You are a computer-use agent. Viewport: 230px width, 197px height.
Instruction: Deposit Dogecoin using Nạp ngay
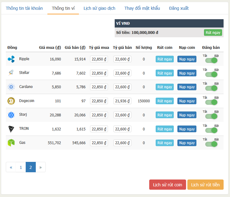click(187, 101)
